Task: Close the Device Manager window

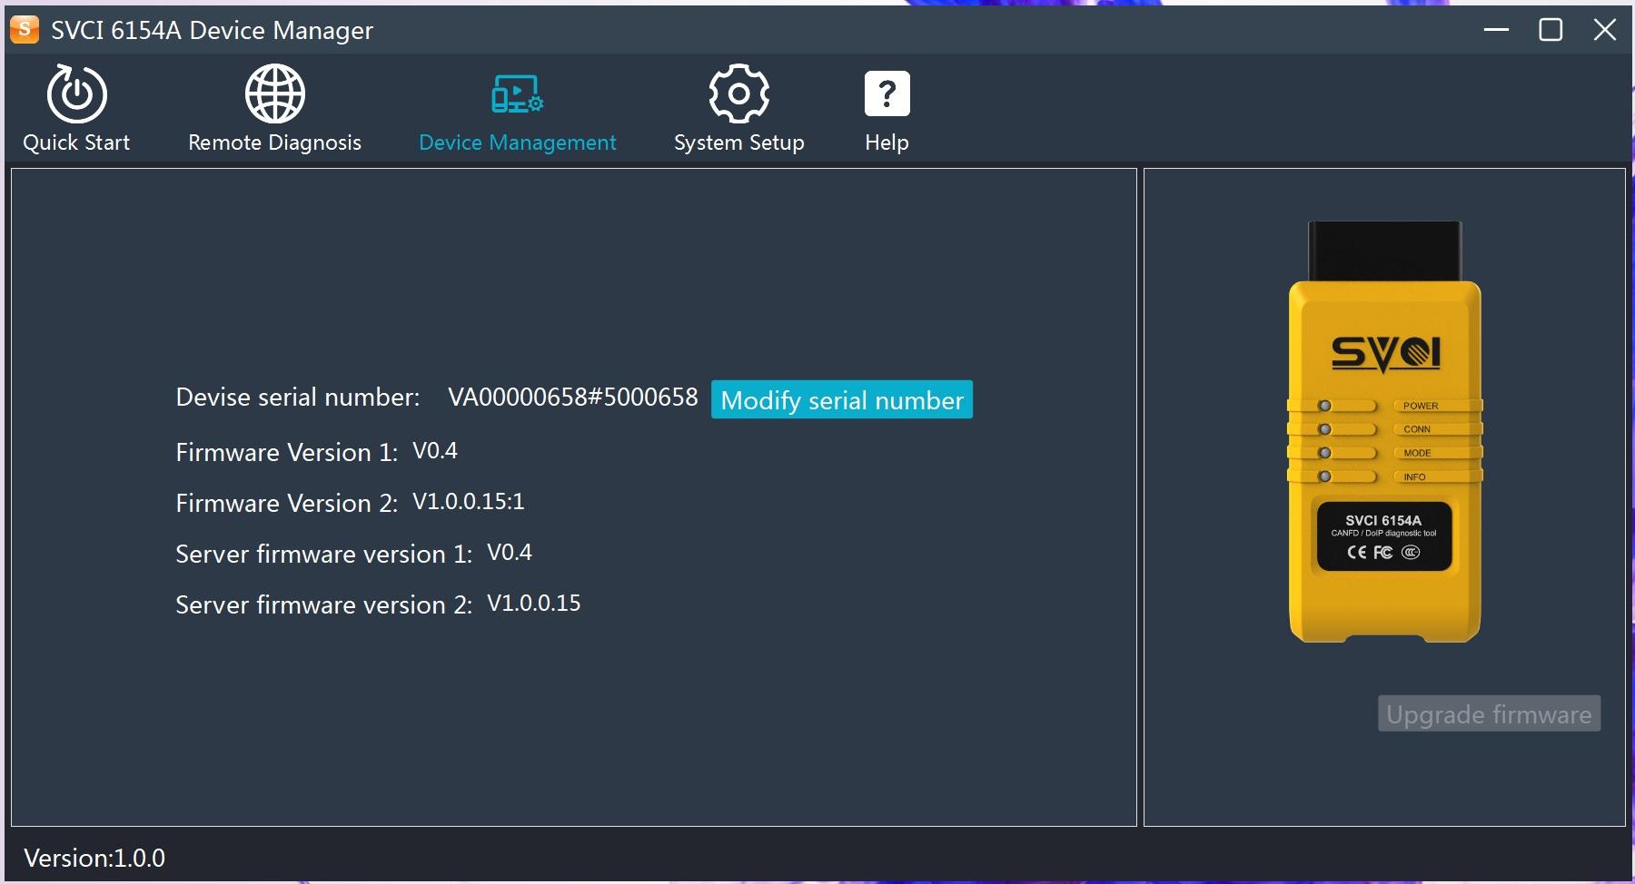Action: coord(1605,30)
